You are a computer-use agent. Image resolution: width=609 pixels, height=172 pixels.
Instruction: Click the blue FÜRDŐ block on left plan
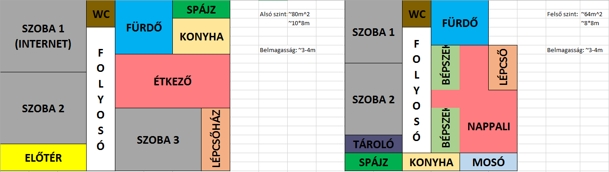coord(144,27)
